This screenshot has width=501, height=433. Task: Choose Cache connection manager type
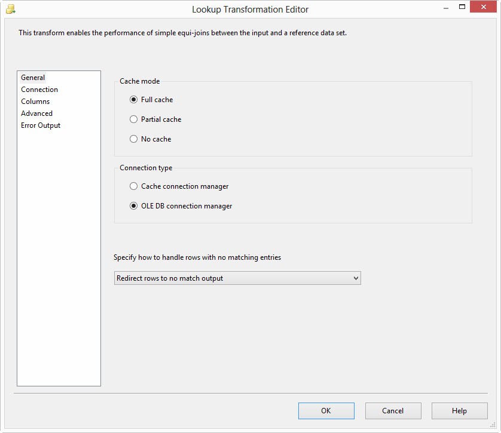coord(134,186)
